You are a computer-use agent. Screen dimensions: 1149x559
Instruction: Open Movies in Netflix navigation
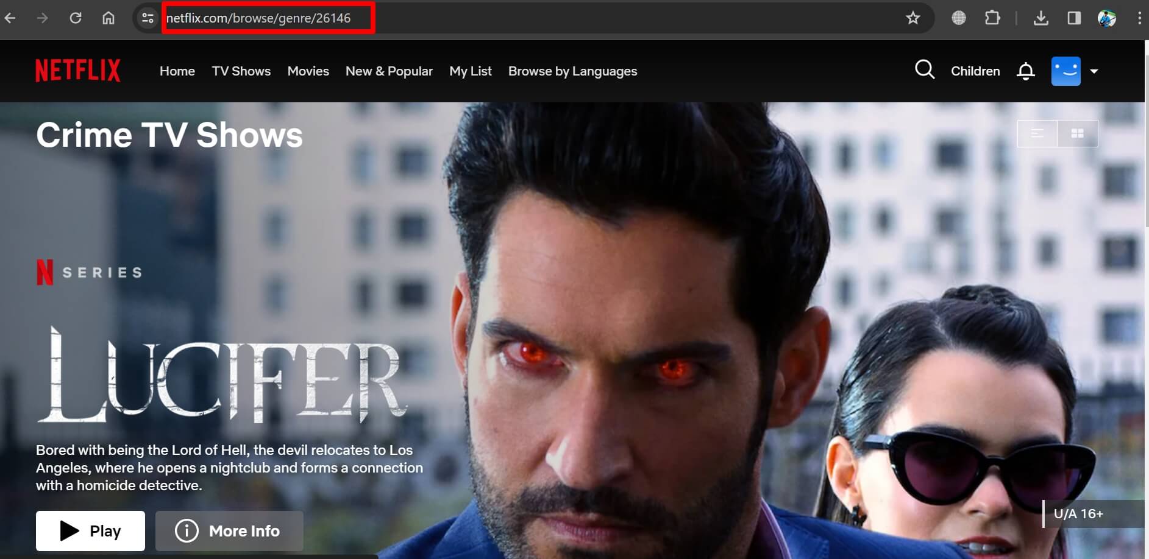[x=308, y=71]
